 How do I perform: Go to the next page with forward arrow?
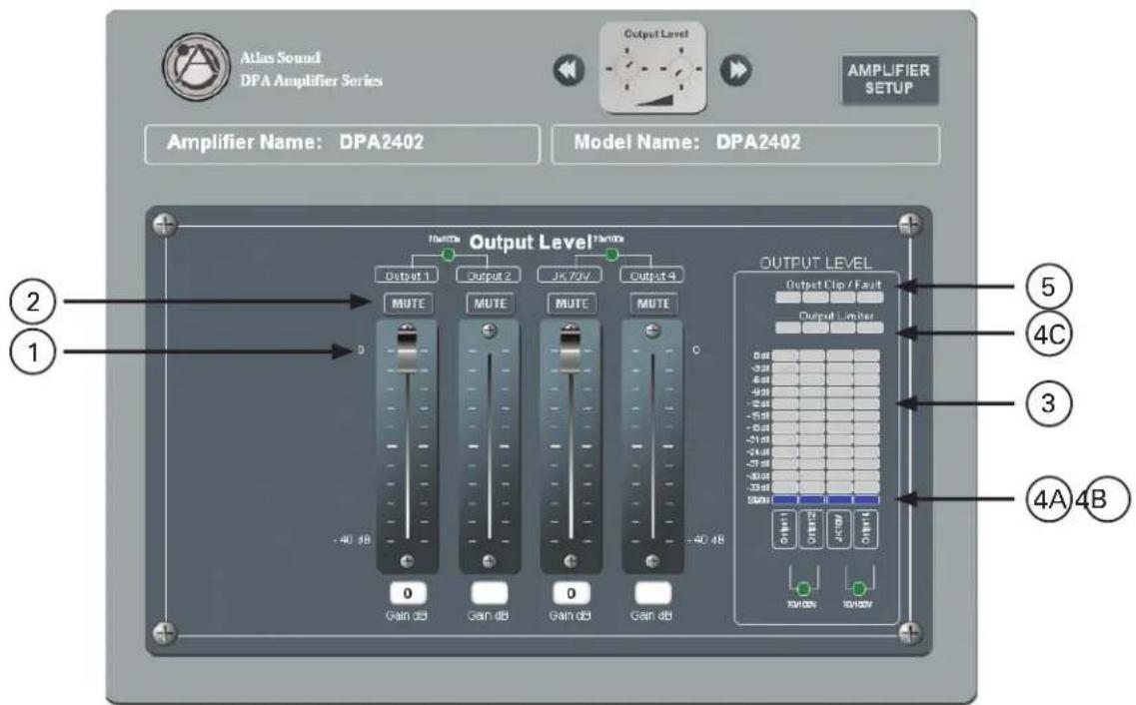click(x=736, y=70)
